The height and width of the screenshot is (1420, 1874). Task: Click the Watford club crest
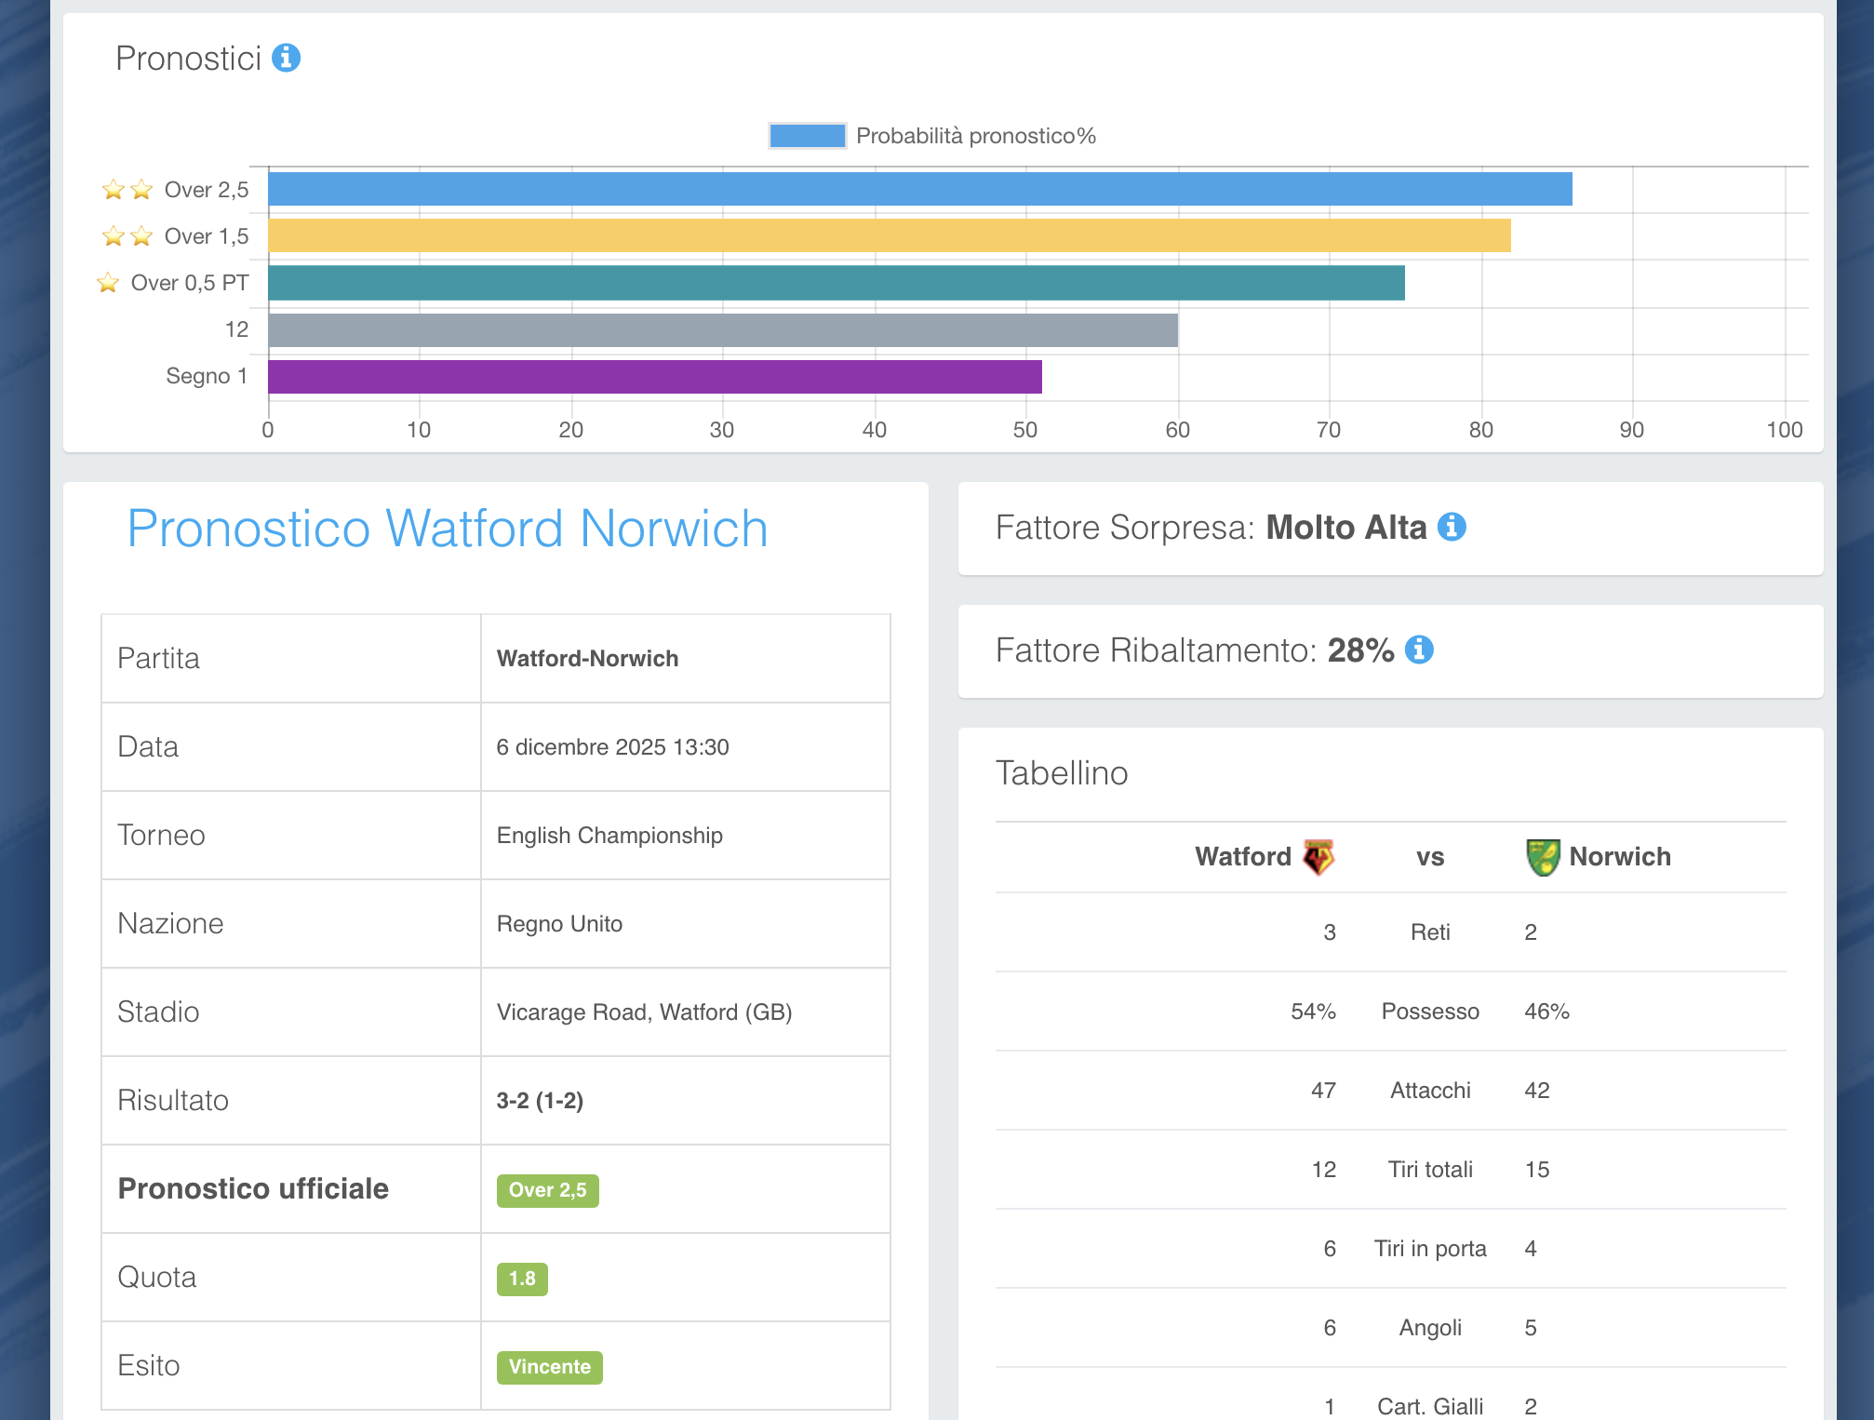point(1318,857)
